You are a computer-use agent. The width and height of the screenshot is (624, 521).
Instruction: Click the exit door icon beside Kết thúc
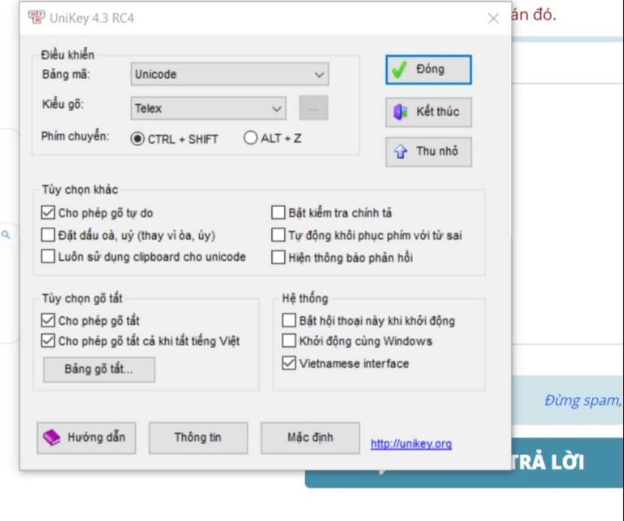(400, 112)
